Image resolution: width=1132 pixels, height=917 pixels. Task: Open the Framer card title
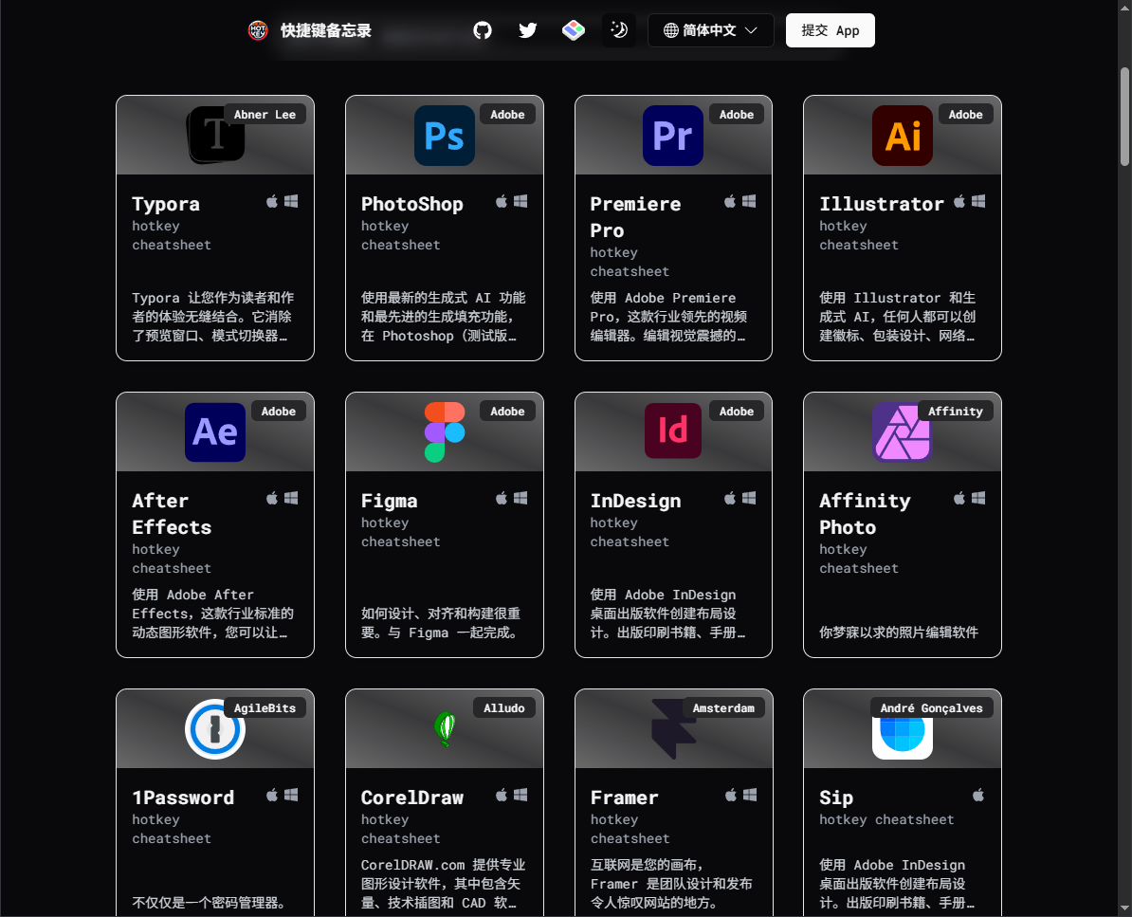625,798
